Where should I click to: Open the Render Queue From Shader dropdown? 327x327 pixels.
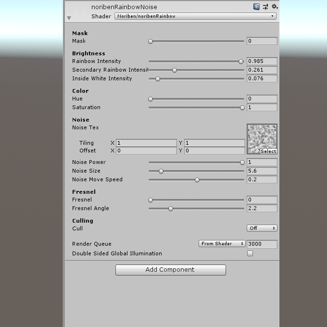[222, 243]
